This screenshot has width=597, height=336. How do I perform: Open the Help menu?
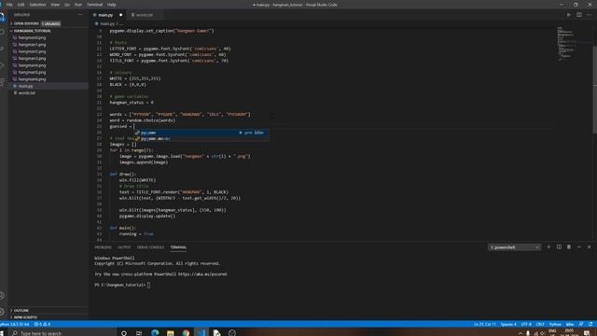(112, 5)
